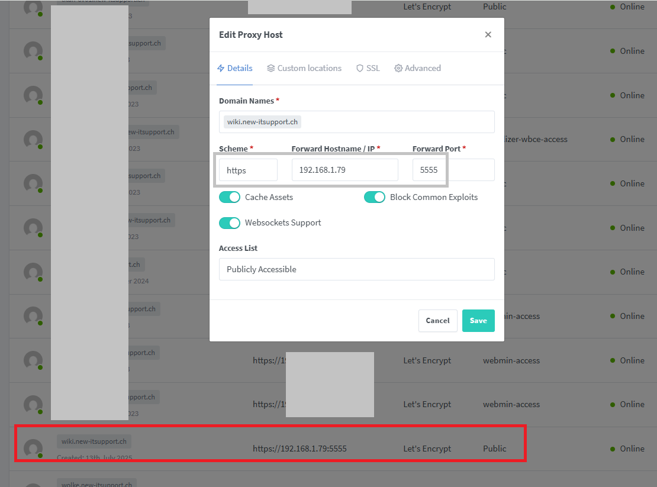
Task: Click the lightning bolt icon on Details tab
Action: [221, 68]
